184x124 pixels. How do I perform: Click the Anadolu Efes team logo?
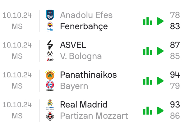[x=50, y=15]
